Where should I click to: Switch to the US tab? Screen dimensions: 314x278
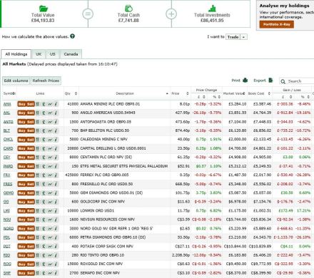coord(53,54)
